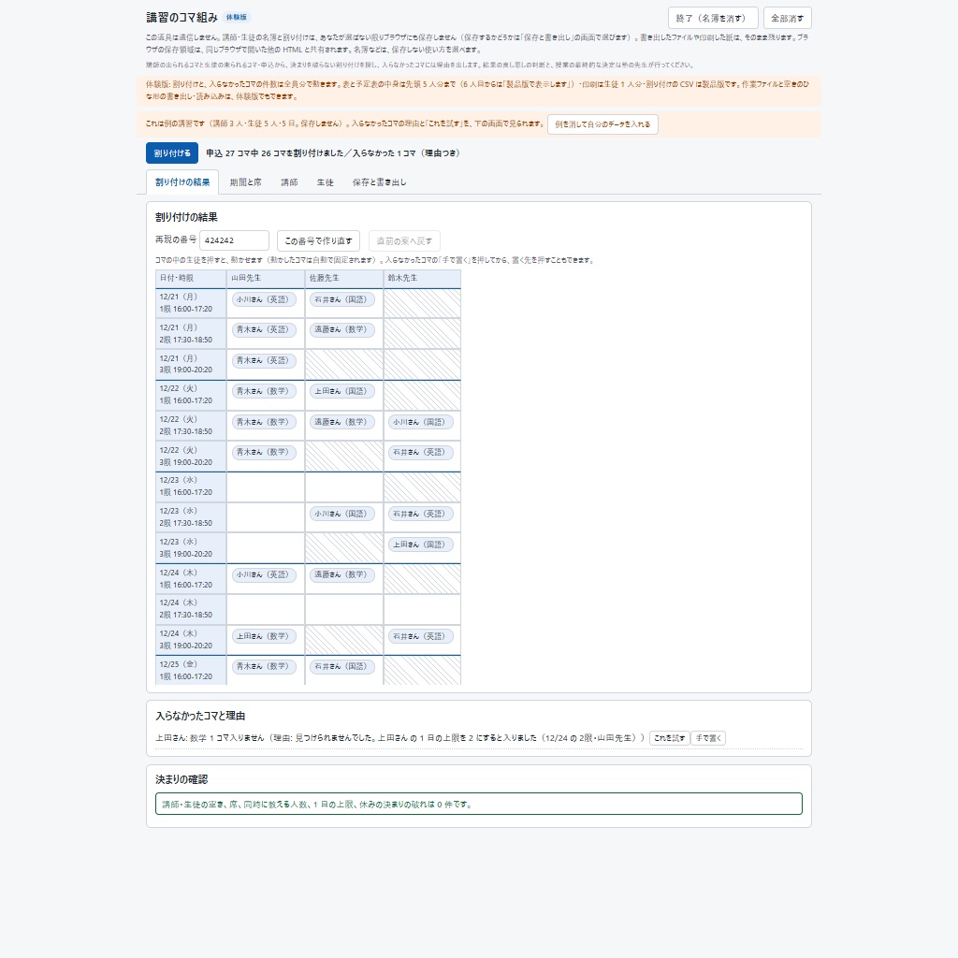Image resolution: width=958 pixels, height=958 pixels.
Task: Click the 全部消す button
Action: click(x=787, y=18)
